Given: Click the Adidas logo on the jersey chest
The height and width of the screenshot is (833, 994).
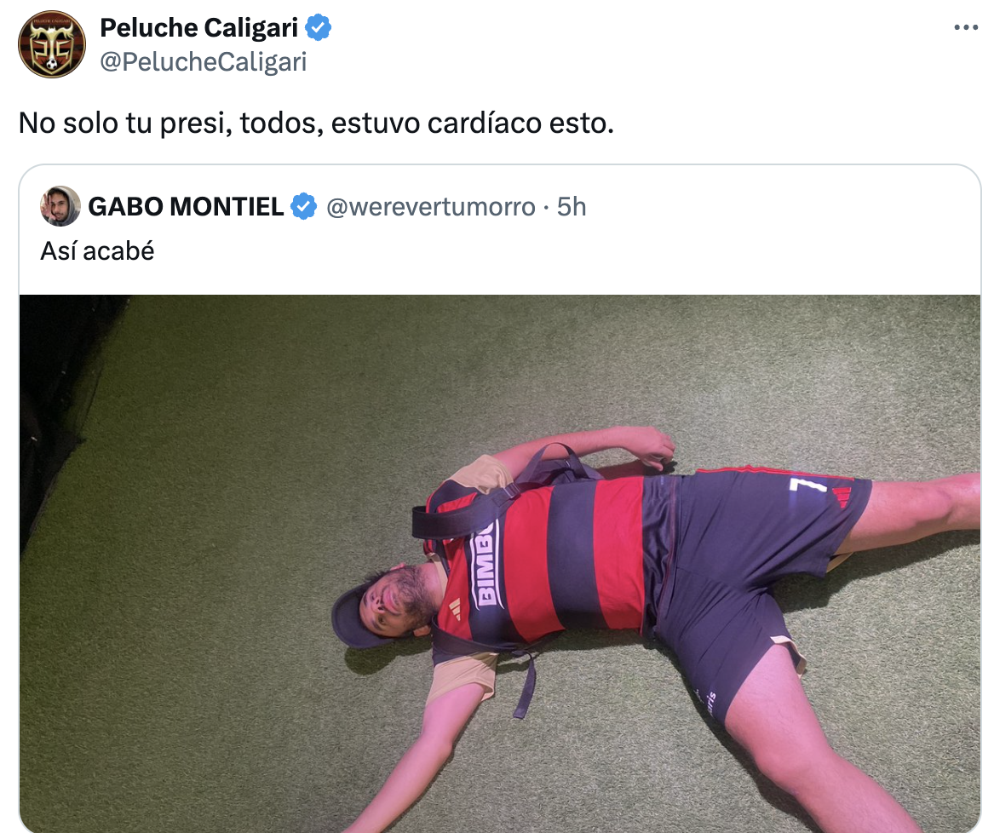Looking at the screenshot, I should point(455,609).
